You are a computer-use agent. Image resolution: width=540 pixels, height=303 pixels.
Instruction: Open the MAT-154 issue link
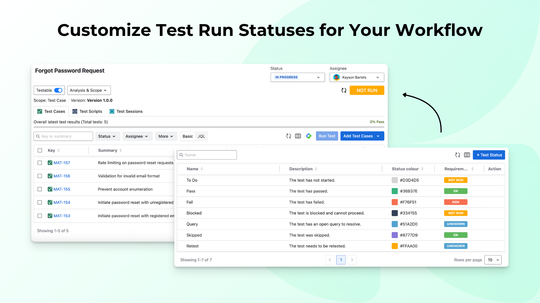tap(62, 202)
